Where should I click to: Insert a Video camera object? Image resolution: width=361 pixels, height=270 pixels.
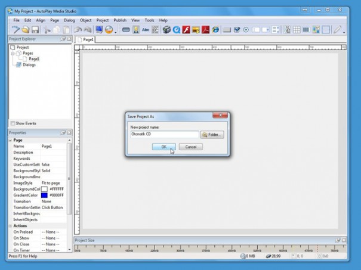166,30
